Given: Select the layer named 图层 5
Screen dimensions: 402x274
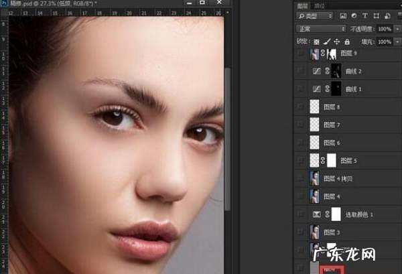Looking at the screenshot, I should (x=348, y=161).
